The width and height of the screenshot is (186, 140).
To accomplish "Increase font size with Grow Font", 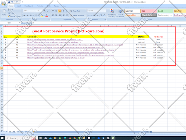I will point(45,11).
